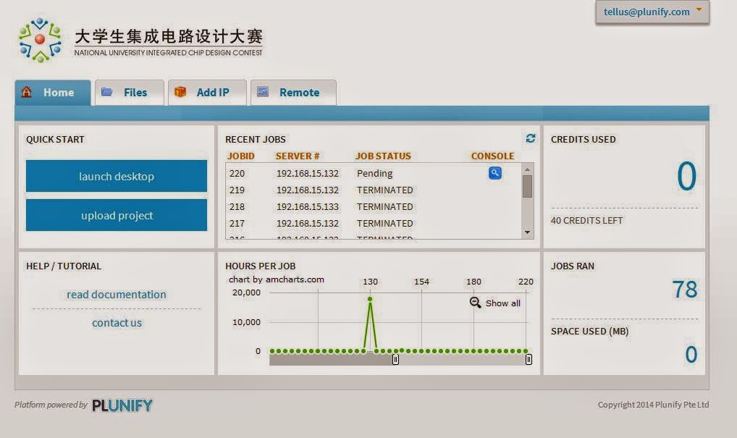Open the Remote tab
This screenshot has width=737, height=438.
pos(293,93)
